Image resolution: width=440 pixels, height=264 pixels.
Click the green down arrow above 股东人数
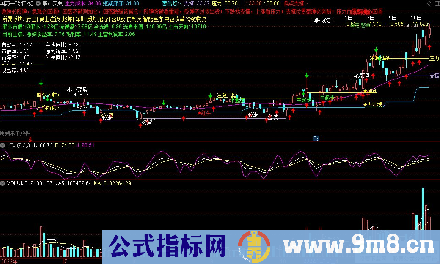click(41, 83)
